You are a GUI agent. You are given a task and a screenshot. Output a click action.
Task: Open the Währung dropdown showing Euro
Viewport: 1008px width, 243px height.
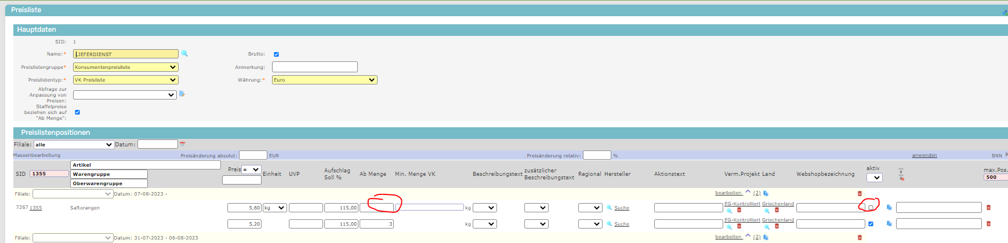(324, 80)
